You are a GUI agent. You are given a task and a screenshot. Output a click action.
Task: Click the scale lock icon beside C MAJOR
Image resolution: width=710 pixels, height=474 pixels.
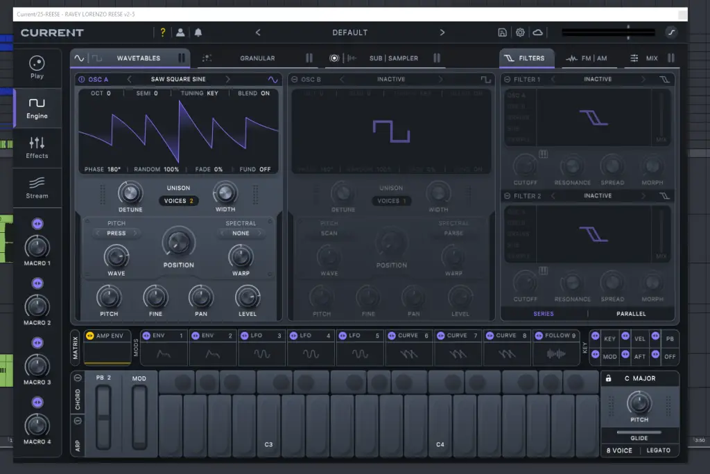coord(609,378)
